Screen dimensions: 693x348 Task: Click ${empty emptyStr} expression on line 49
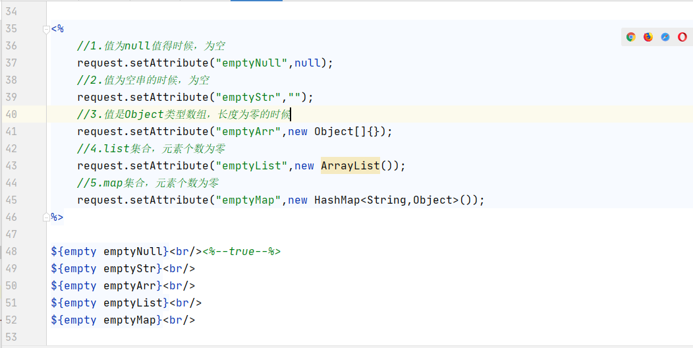tap(107, 268)
